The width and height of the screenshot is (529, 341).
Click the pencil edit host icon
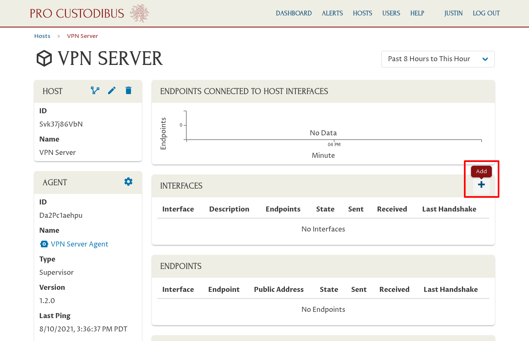(x=112, y=90)
